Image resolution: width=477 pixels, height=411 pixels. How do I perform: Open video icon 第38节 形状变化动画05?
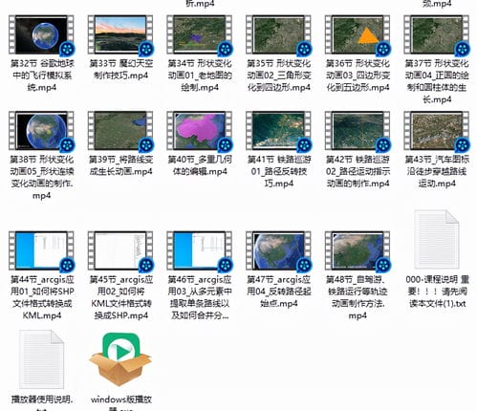coord(41,131)
